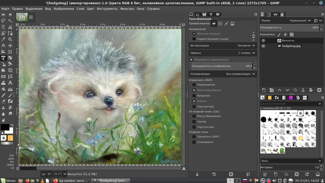Create a new layer in Layers panel
This screenshot has width=325, height=183.
[x=264, y=90]
